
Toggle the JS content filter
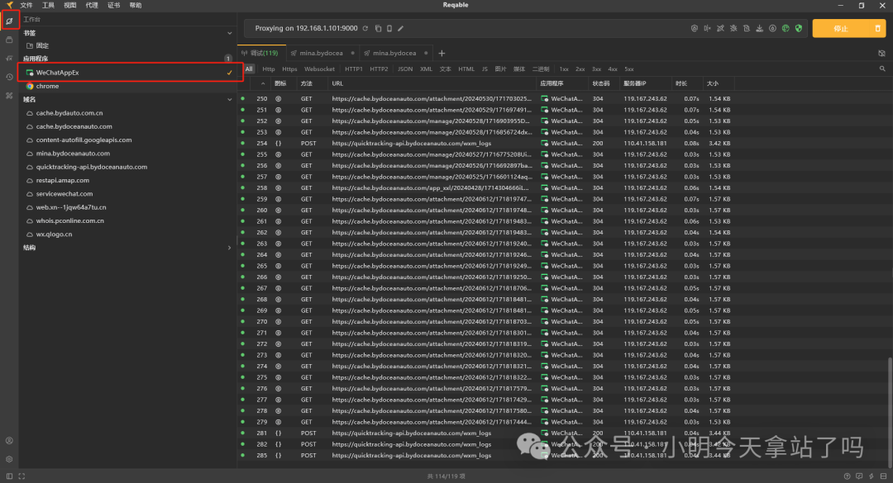(485, 69)
